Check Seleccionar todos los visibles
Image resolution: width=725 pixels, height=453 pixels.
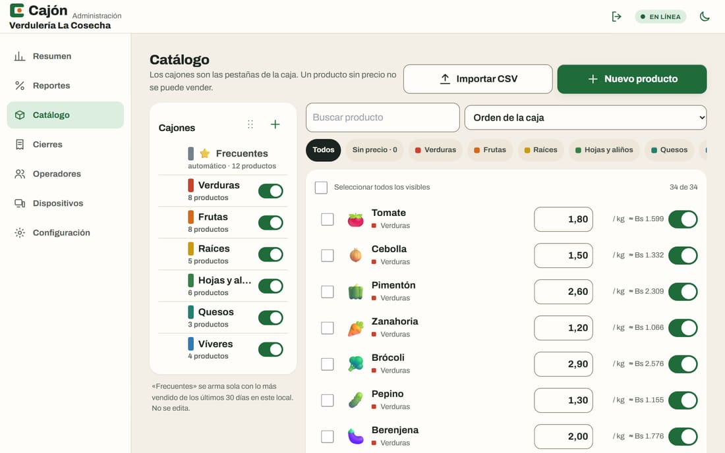321,188
